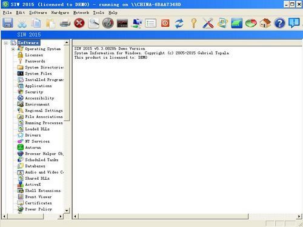Screen dimensions: 303x227
Task: Click the Paste clipboard toolbar icon
Action: [x=50, y=23]
